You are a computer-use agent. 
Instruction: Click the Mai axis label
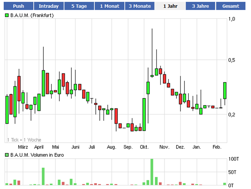click(56, 147)
